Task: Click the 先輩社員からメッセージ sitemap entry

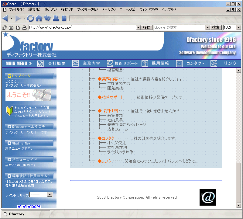Action: pyautogui.click(x=127, y=125)
